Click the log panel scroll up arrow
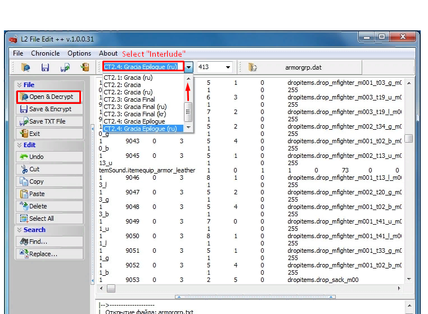Screen dimensions: 428x314 click(409, 306)
